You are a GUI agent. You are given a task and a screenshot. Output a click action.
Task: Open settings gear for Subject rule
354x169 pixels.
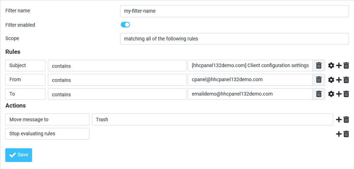point(331,65)
